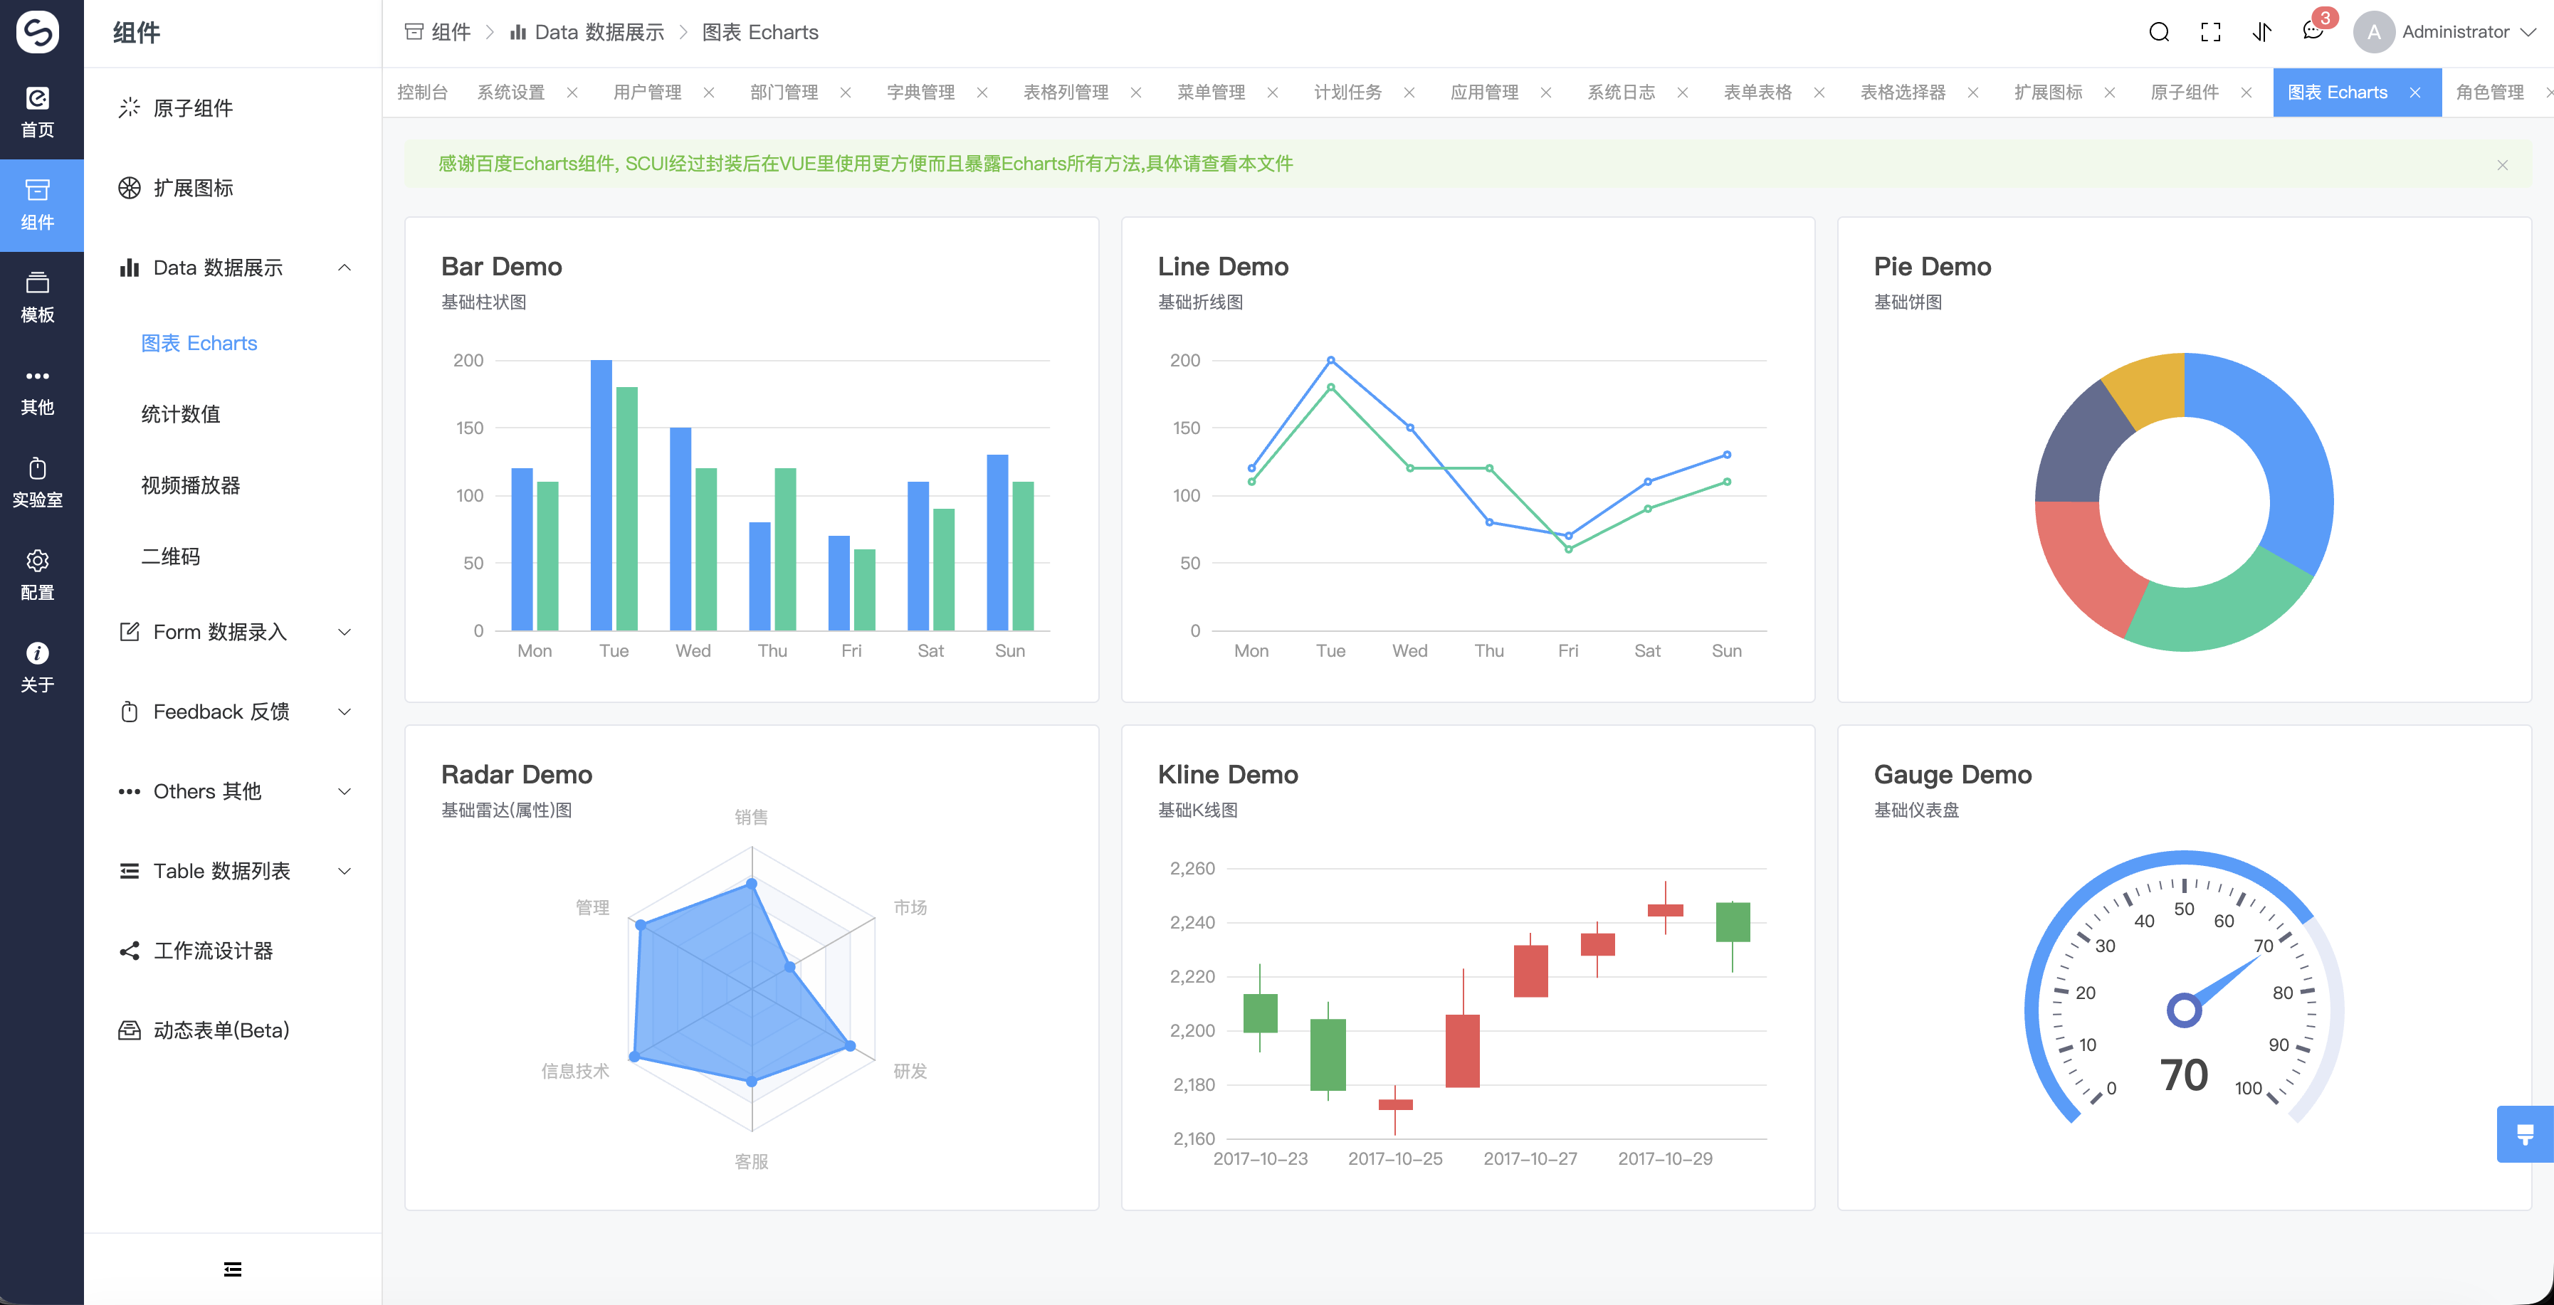Open the 统计数值 page link

(x=182, y=414)
